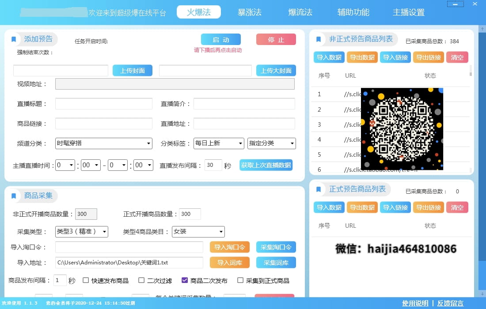The height and width of the screenshot is (309, 486).
Task: Click the 上传封面 button
Action: click(x=133, y=71)
